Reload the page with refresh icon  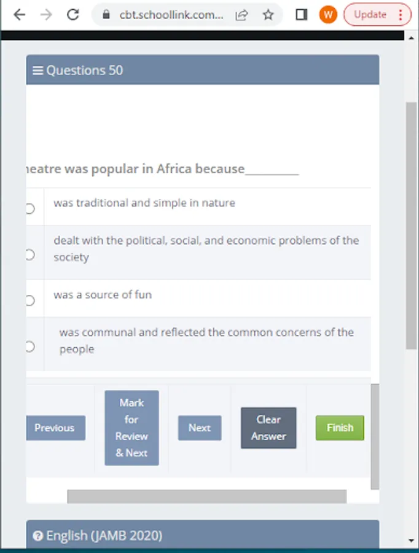pos(73,15)
